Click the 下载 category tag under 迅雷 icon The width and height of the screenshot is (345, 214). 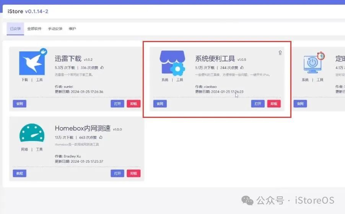24,80
